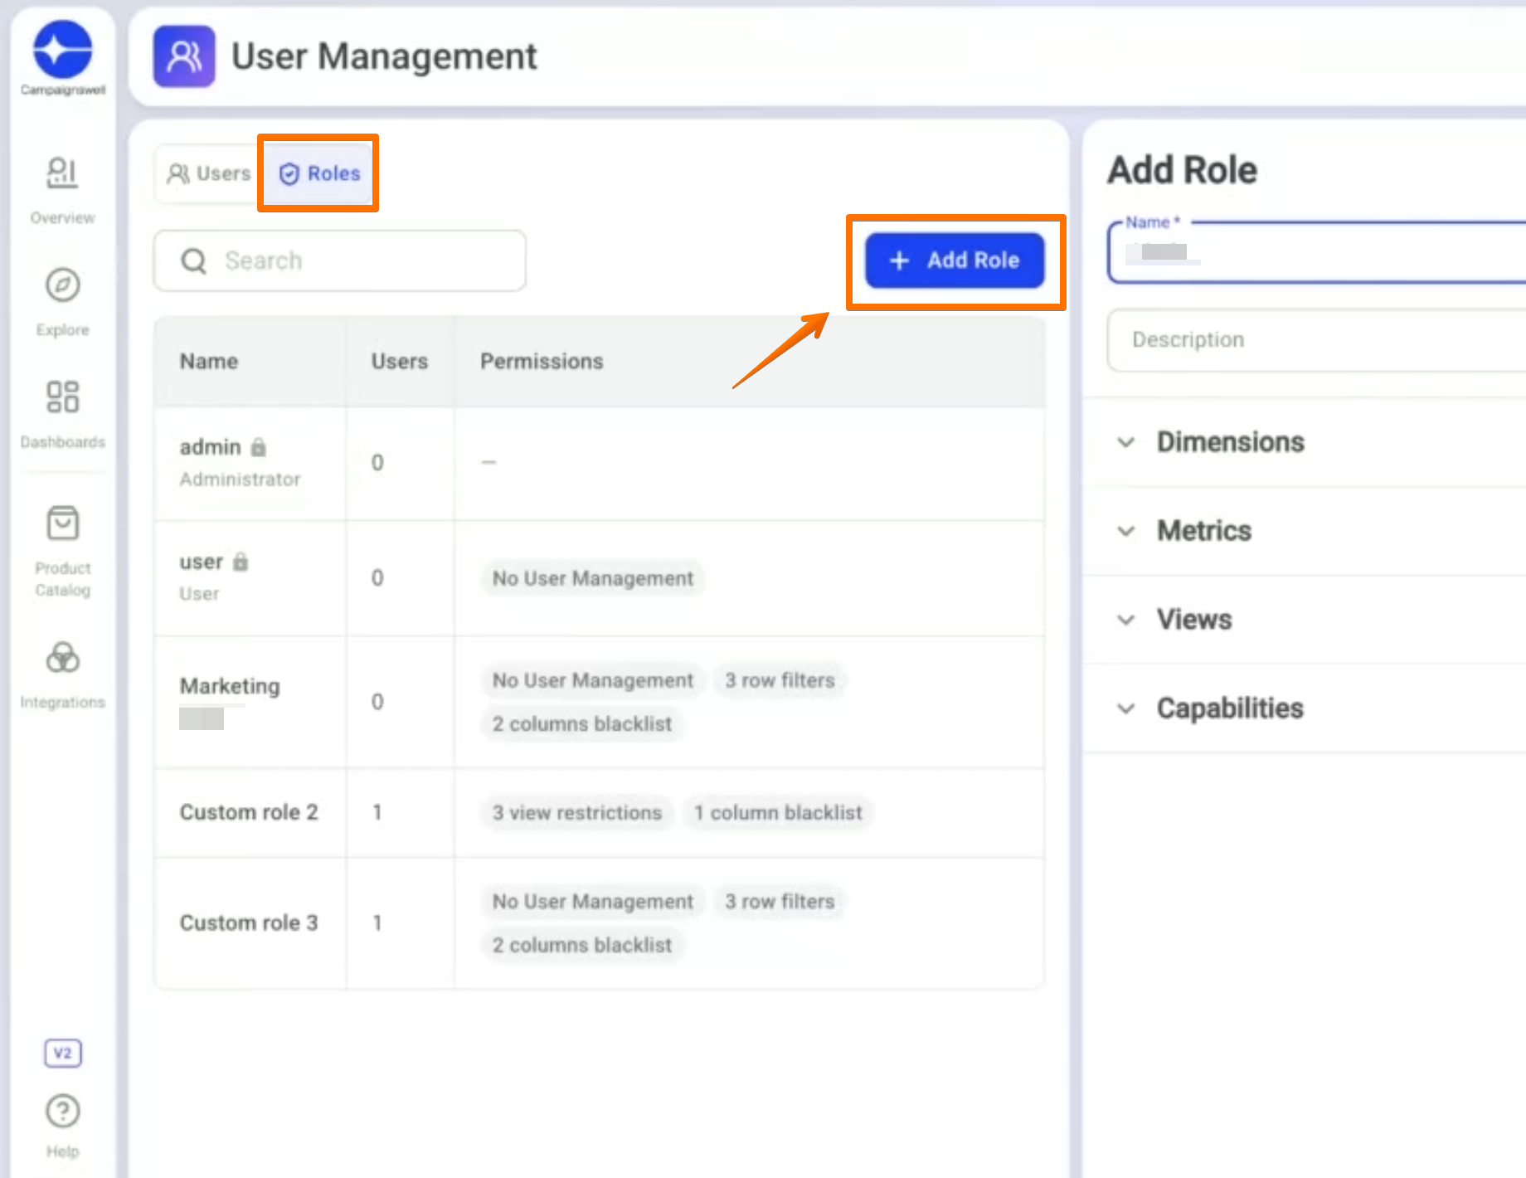Expand the Dimensions section
Image resolution: width=1526 pixels, height=1178 pixels.
click(x=1305, y=442)
